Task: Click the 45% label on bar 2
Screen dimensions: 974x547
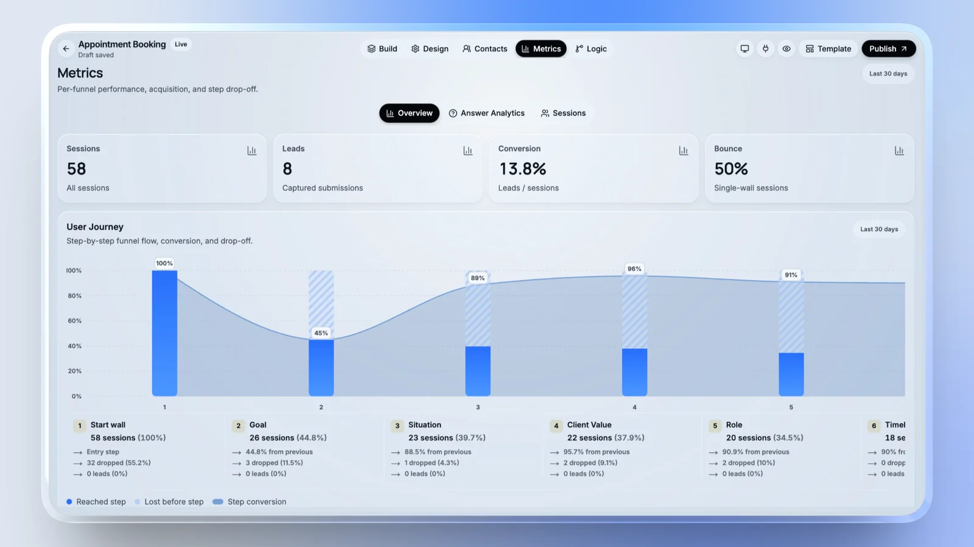Action: 321,333
